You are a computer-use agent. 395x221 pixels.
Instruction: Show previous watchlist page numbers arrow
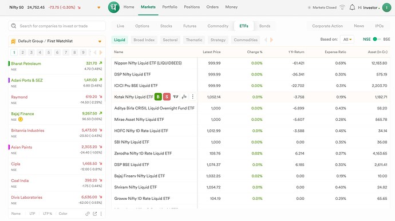pos(95,53)
